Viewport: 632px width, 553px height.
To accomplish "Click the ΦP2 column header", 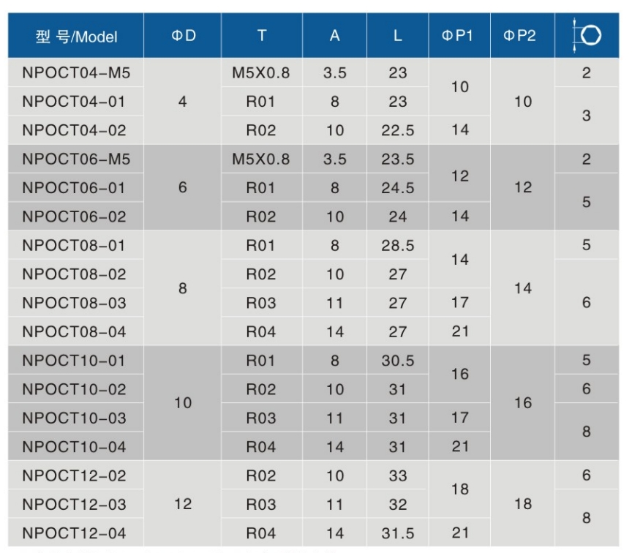I will click(522, 36).
